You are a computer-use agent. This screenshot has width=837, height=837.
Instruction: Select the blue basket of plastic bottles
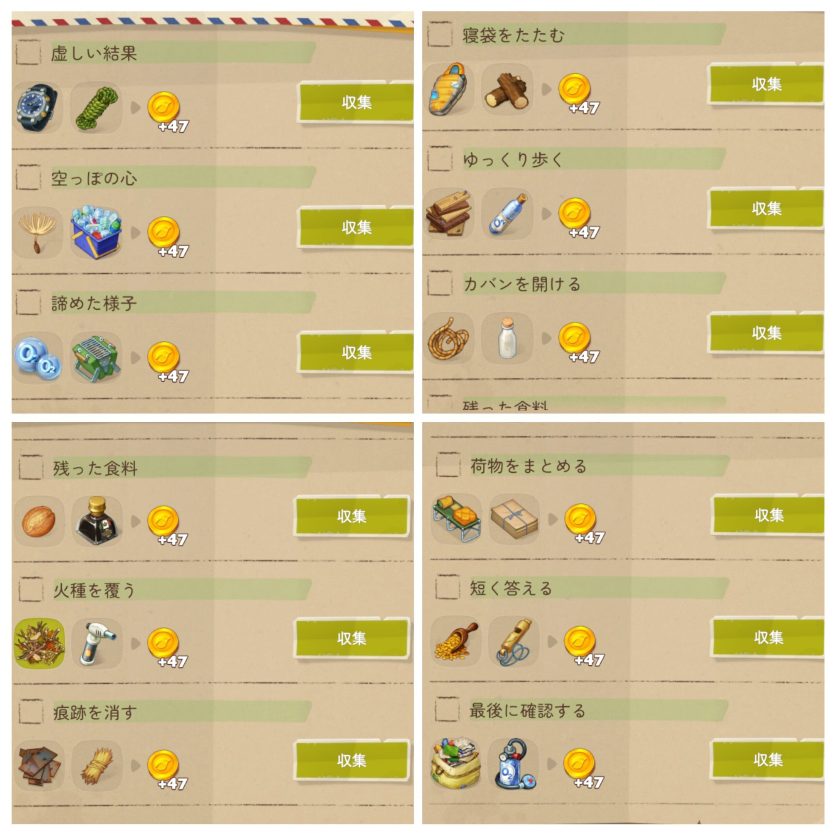[96, 232]
